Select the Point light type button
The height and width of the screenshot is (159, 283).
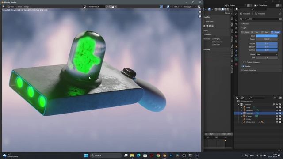pyautogui.click(x=245, y=32)
